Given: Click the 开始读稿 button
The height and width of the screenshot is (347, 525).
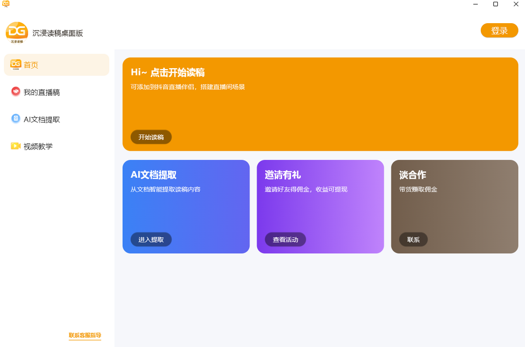Looking at the screenshot, I should click(x=151, y=137).
